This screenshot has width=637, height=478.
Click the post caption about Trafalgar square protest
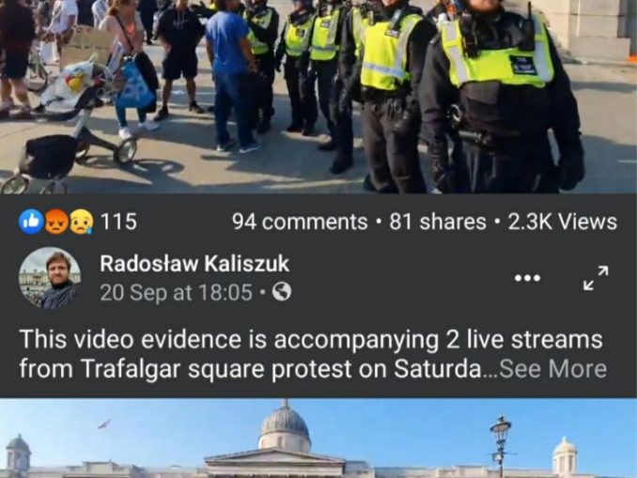coord(313,354)
